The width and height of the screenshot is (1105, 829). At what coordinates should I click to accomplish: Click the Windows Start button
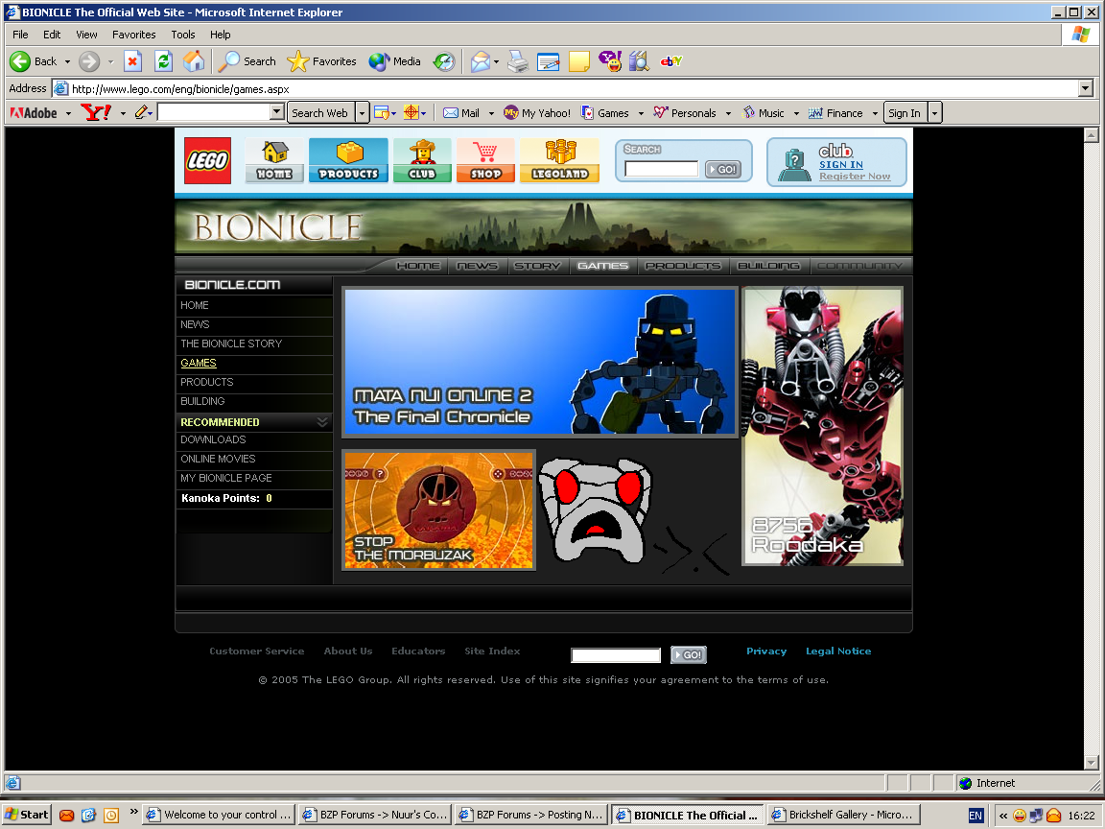tap(26, 815)
